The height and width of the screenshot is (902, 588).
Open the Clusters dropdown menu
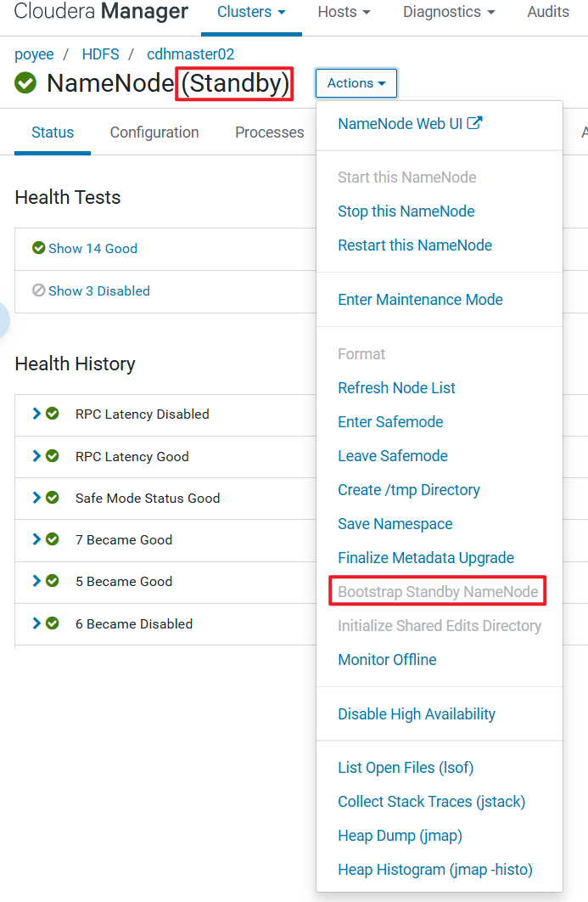click(x=251, y=12)
